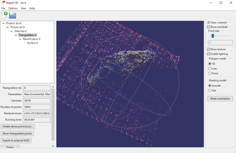Click the Open Project toolbar icon
The width and height of the screenshot is (236, 153).
(x=13, y=15)
